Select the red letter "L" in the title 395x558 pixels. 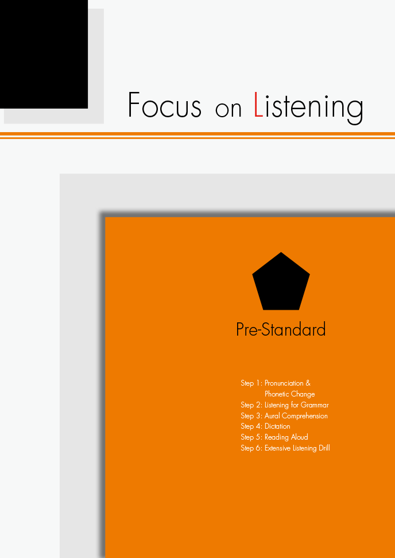pyautogui.click(x=258, y=105)
